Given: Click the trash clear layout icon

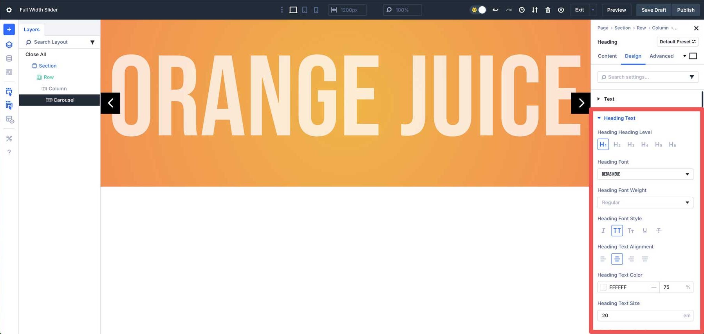Looking at the screenshot, I should point(548,10).
